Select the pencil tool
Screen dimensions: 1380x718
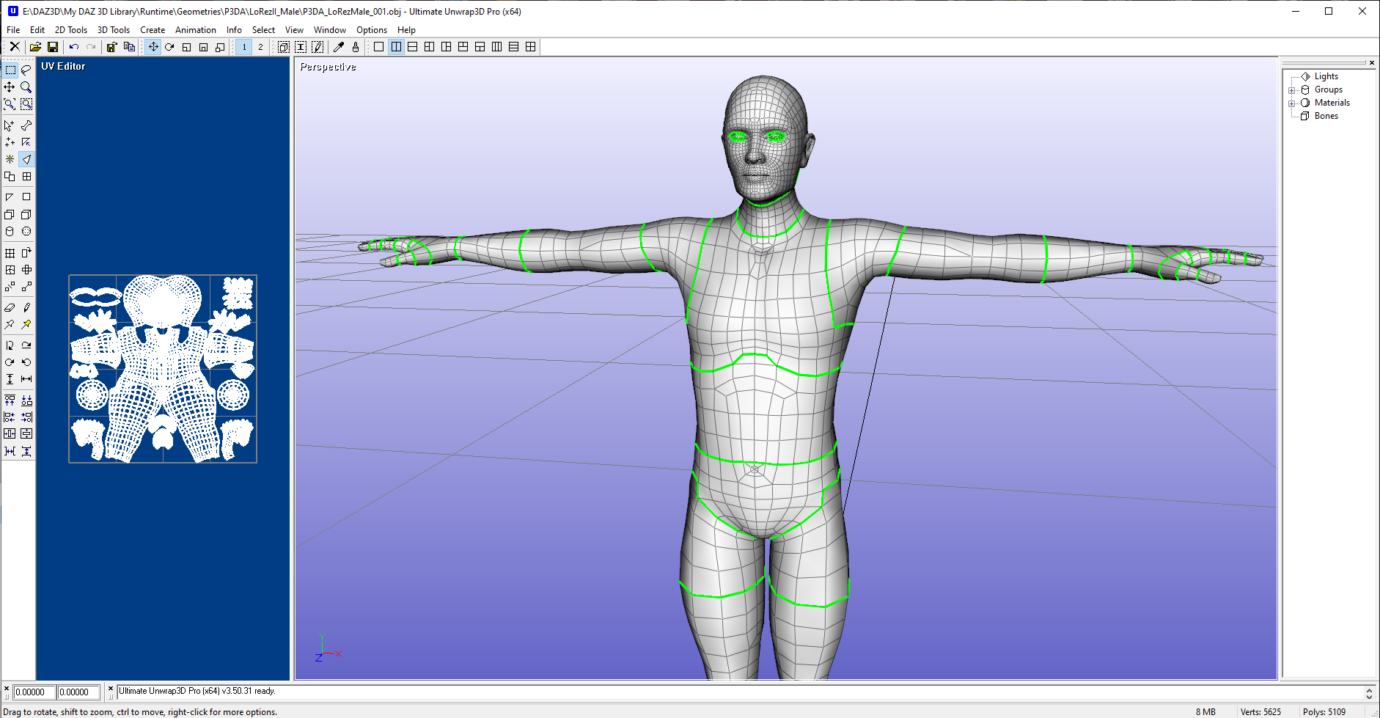[x=26, y=308]
